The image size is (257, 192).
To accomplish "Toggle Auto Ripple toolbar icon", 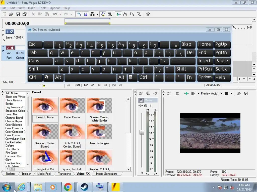I will [92, 14].
